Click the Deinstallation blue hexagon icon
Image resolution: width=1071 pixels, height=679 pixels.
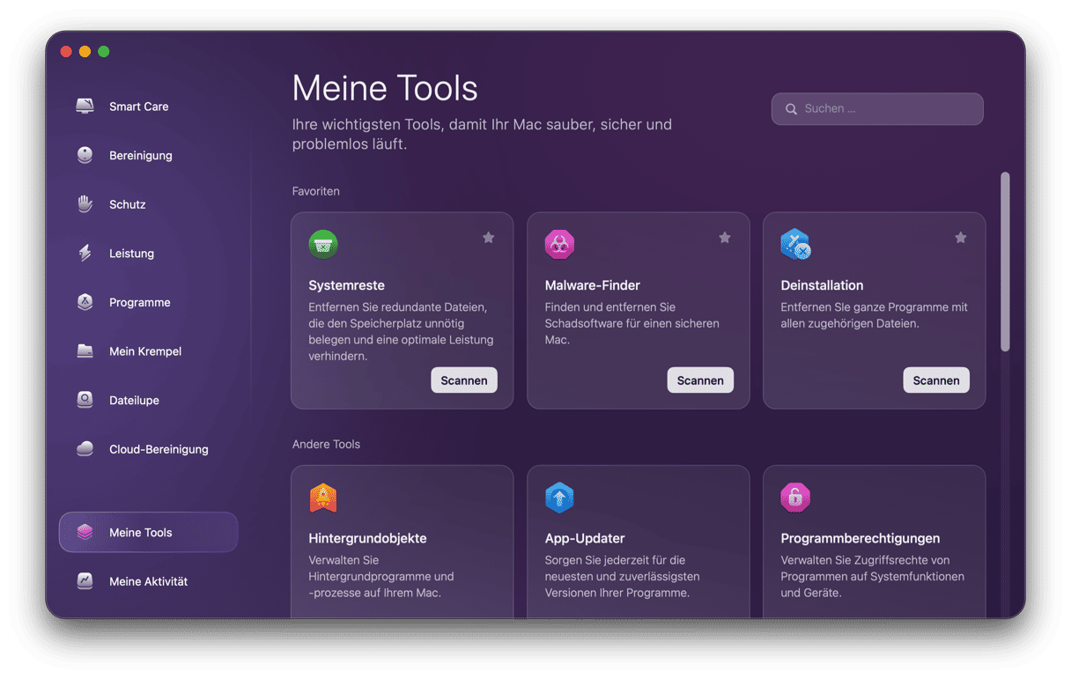[795, 244]
